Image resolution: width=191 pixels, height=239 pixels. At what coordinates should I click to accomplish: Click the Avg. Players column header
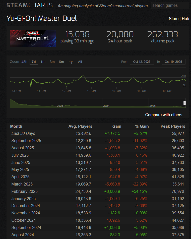80,126
